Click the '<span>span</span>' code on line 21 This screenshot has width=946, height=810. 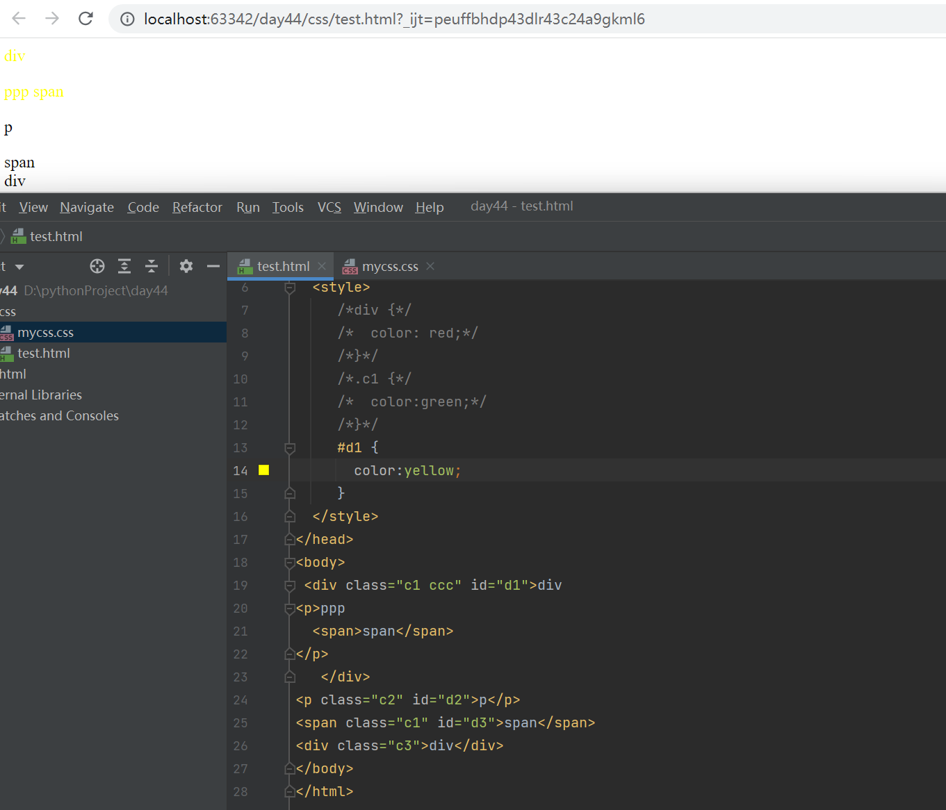tap(383, 631)
